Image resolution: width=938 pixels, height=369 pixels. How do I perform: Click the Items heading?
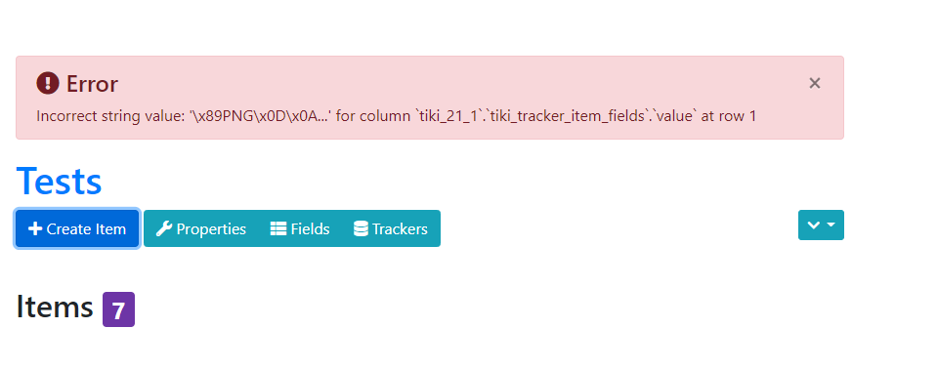coord(55,307)
